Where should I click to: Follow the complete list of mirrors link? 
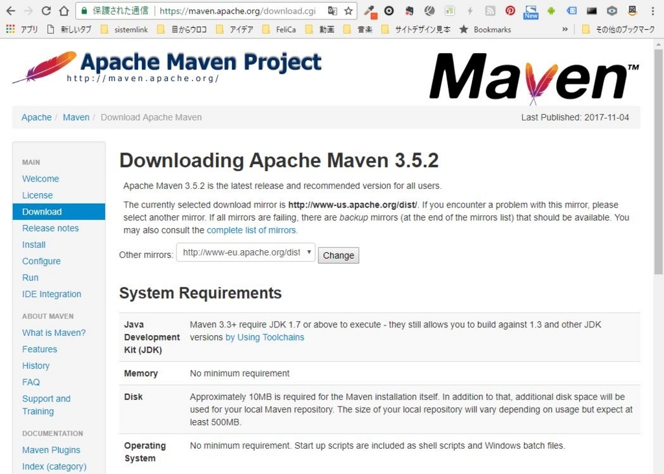coord(252,230)
